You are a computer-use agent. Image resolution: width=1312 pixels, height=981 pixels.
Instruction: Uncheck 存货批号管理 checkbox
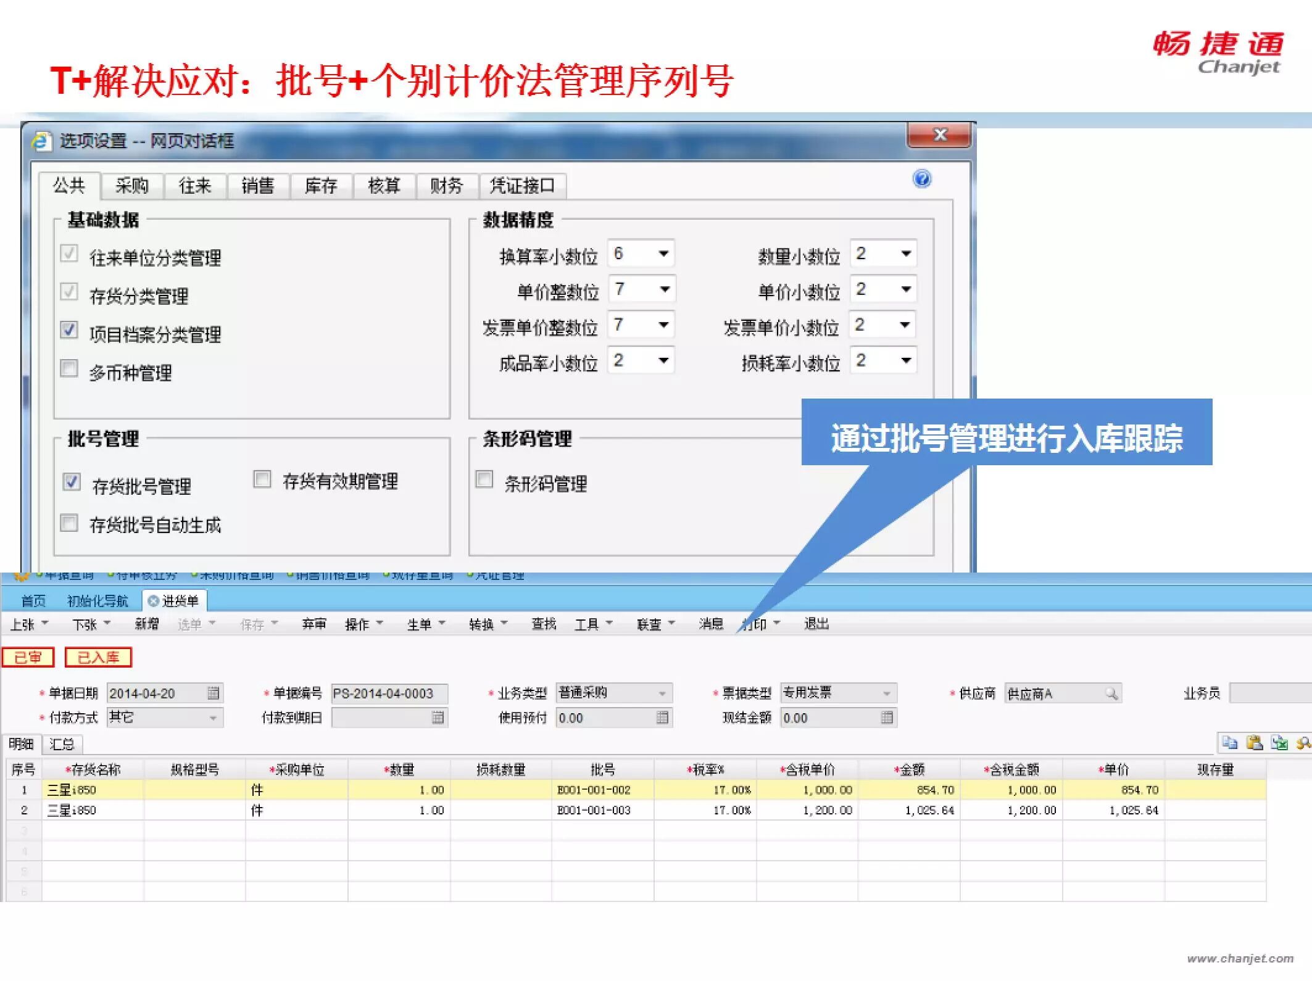tap(72, 482)
